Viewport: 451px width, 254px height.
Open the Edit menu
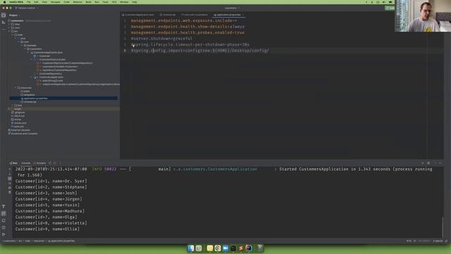[x=36, y=2]
